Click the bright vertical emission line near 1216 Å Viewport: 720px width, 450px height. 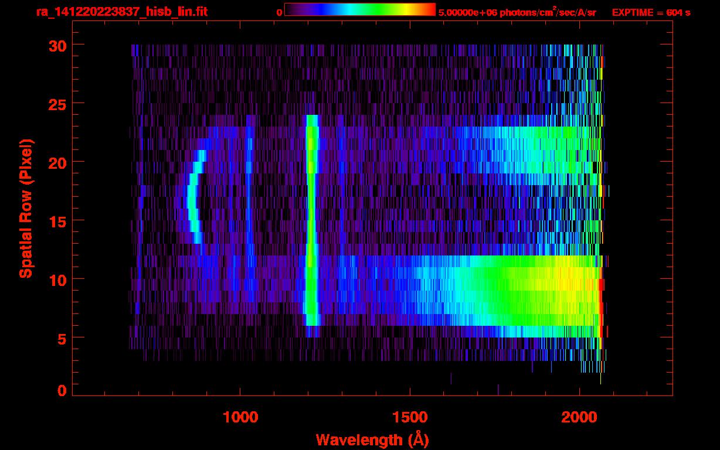pyautogui.click(x=311, y=220)
